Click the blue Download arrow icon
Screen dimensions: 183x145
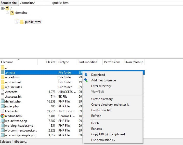point(86,75)
